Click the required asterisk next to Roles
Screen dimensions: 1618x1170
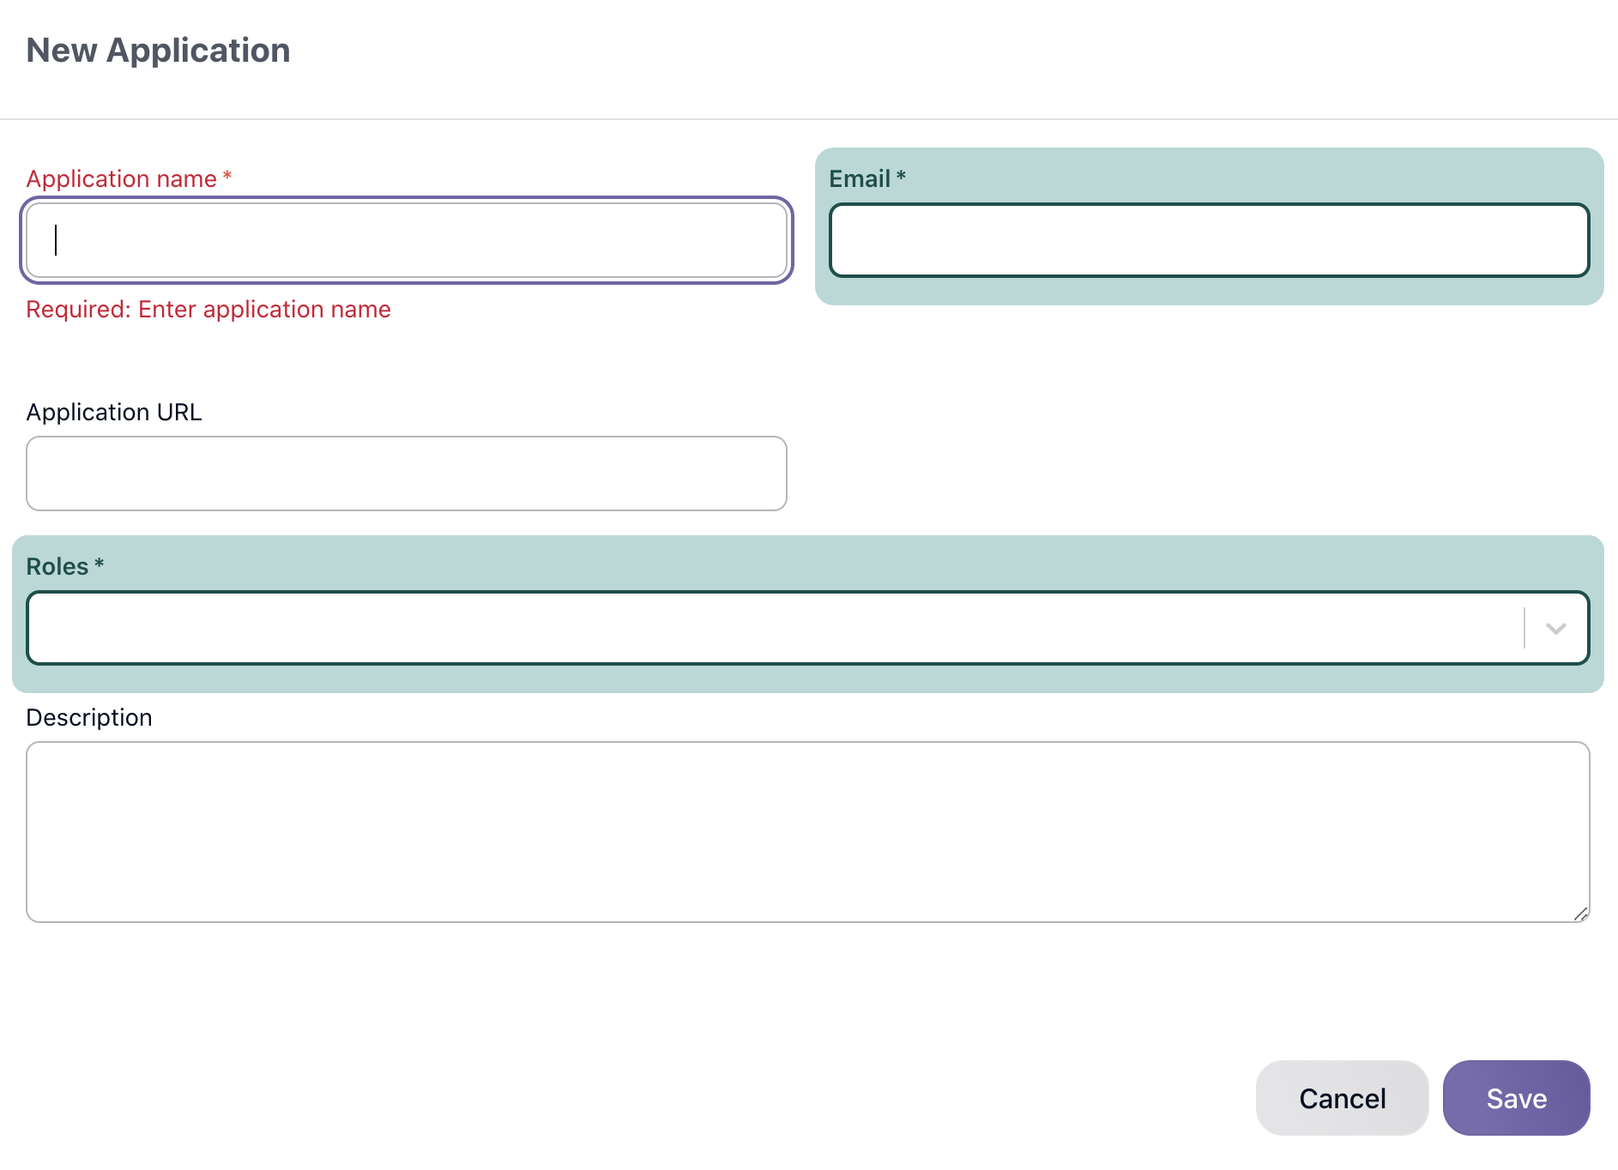tap(100, 564)
